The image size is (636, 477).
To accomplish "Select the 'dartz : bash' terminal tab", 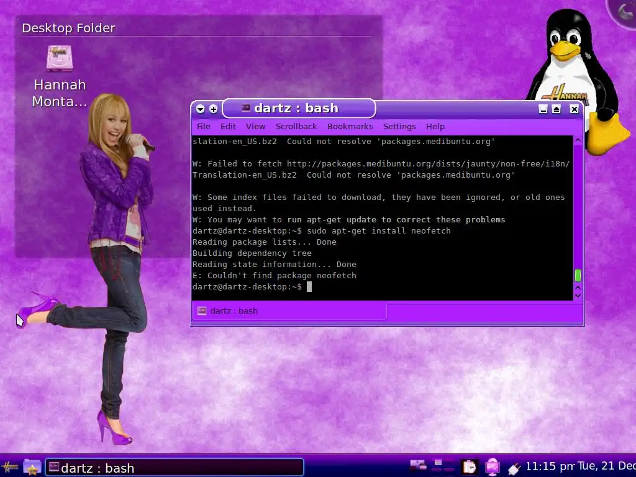I will click(289, 311).
